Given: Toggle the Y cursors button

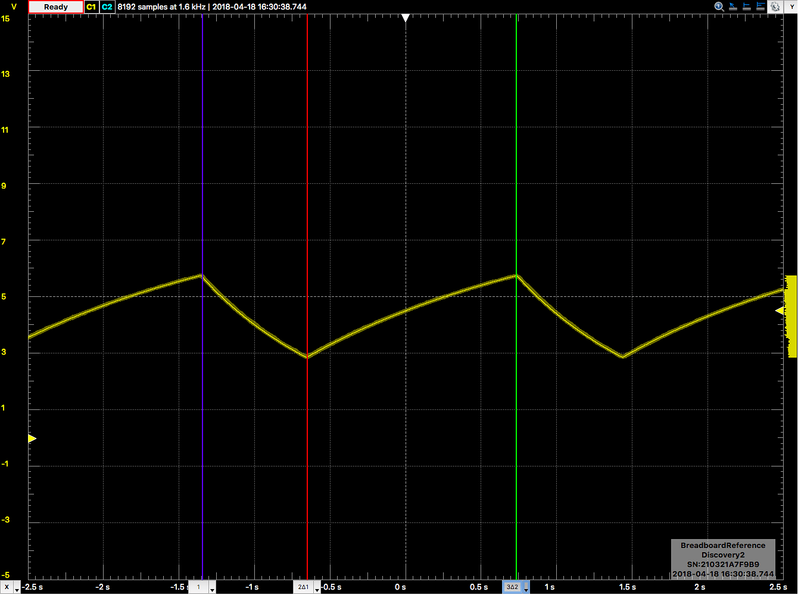Looking at the screenshot, I should tap(792, 7).
